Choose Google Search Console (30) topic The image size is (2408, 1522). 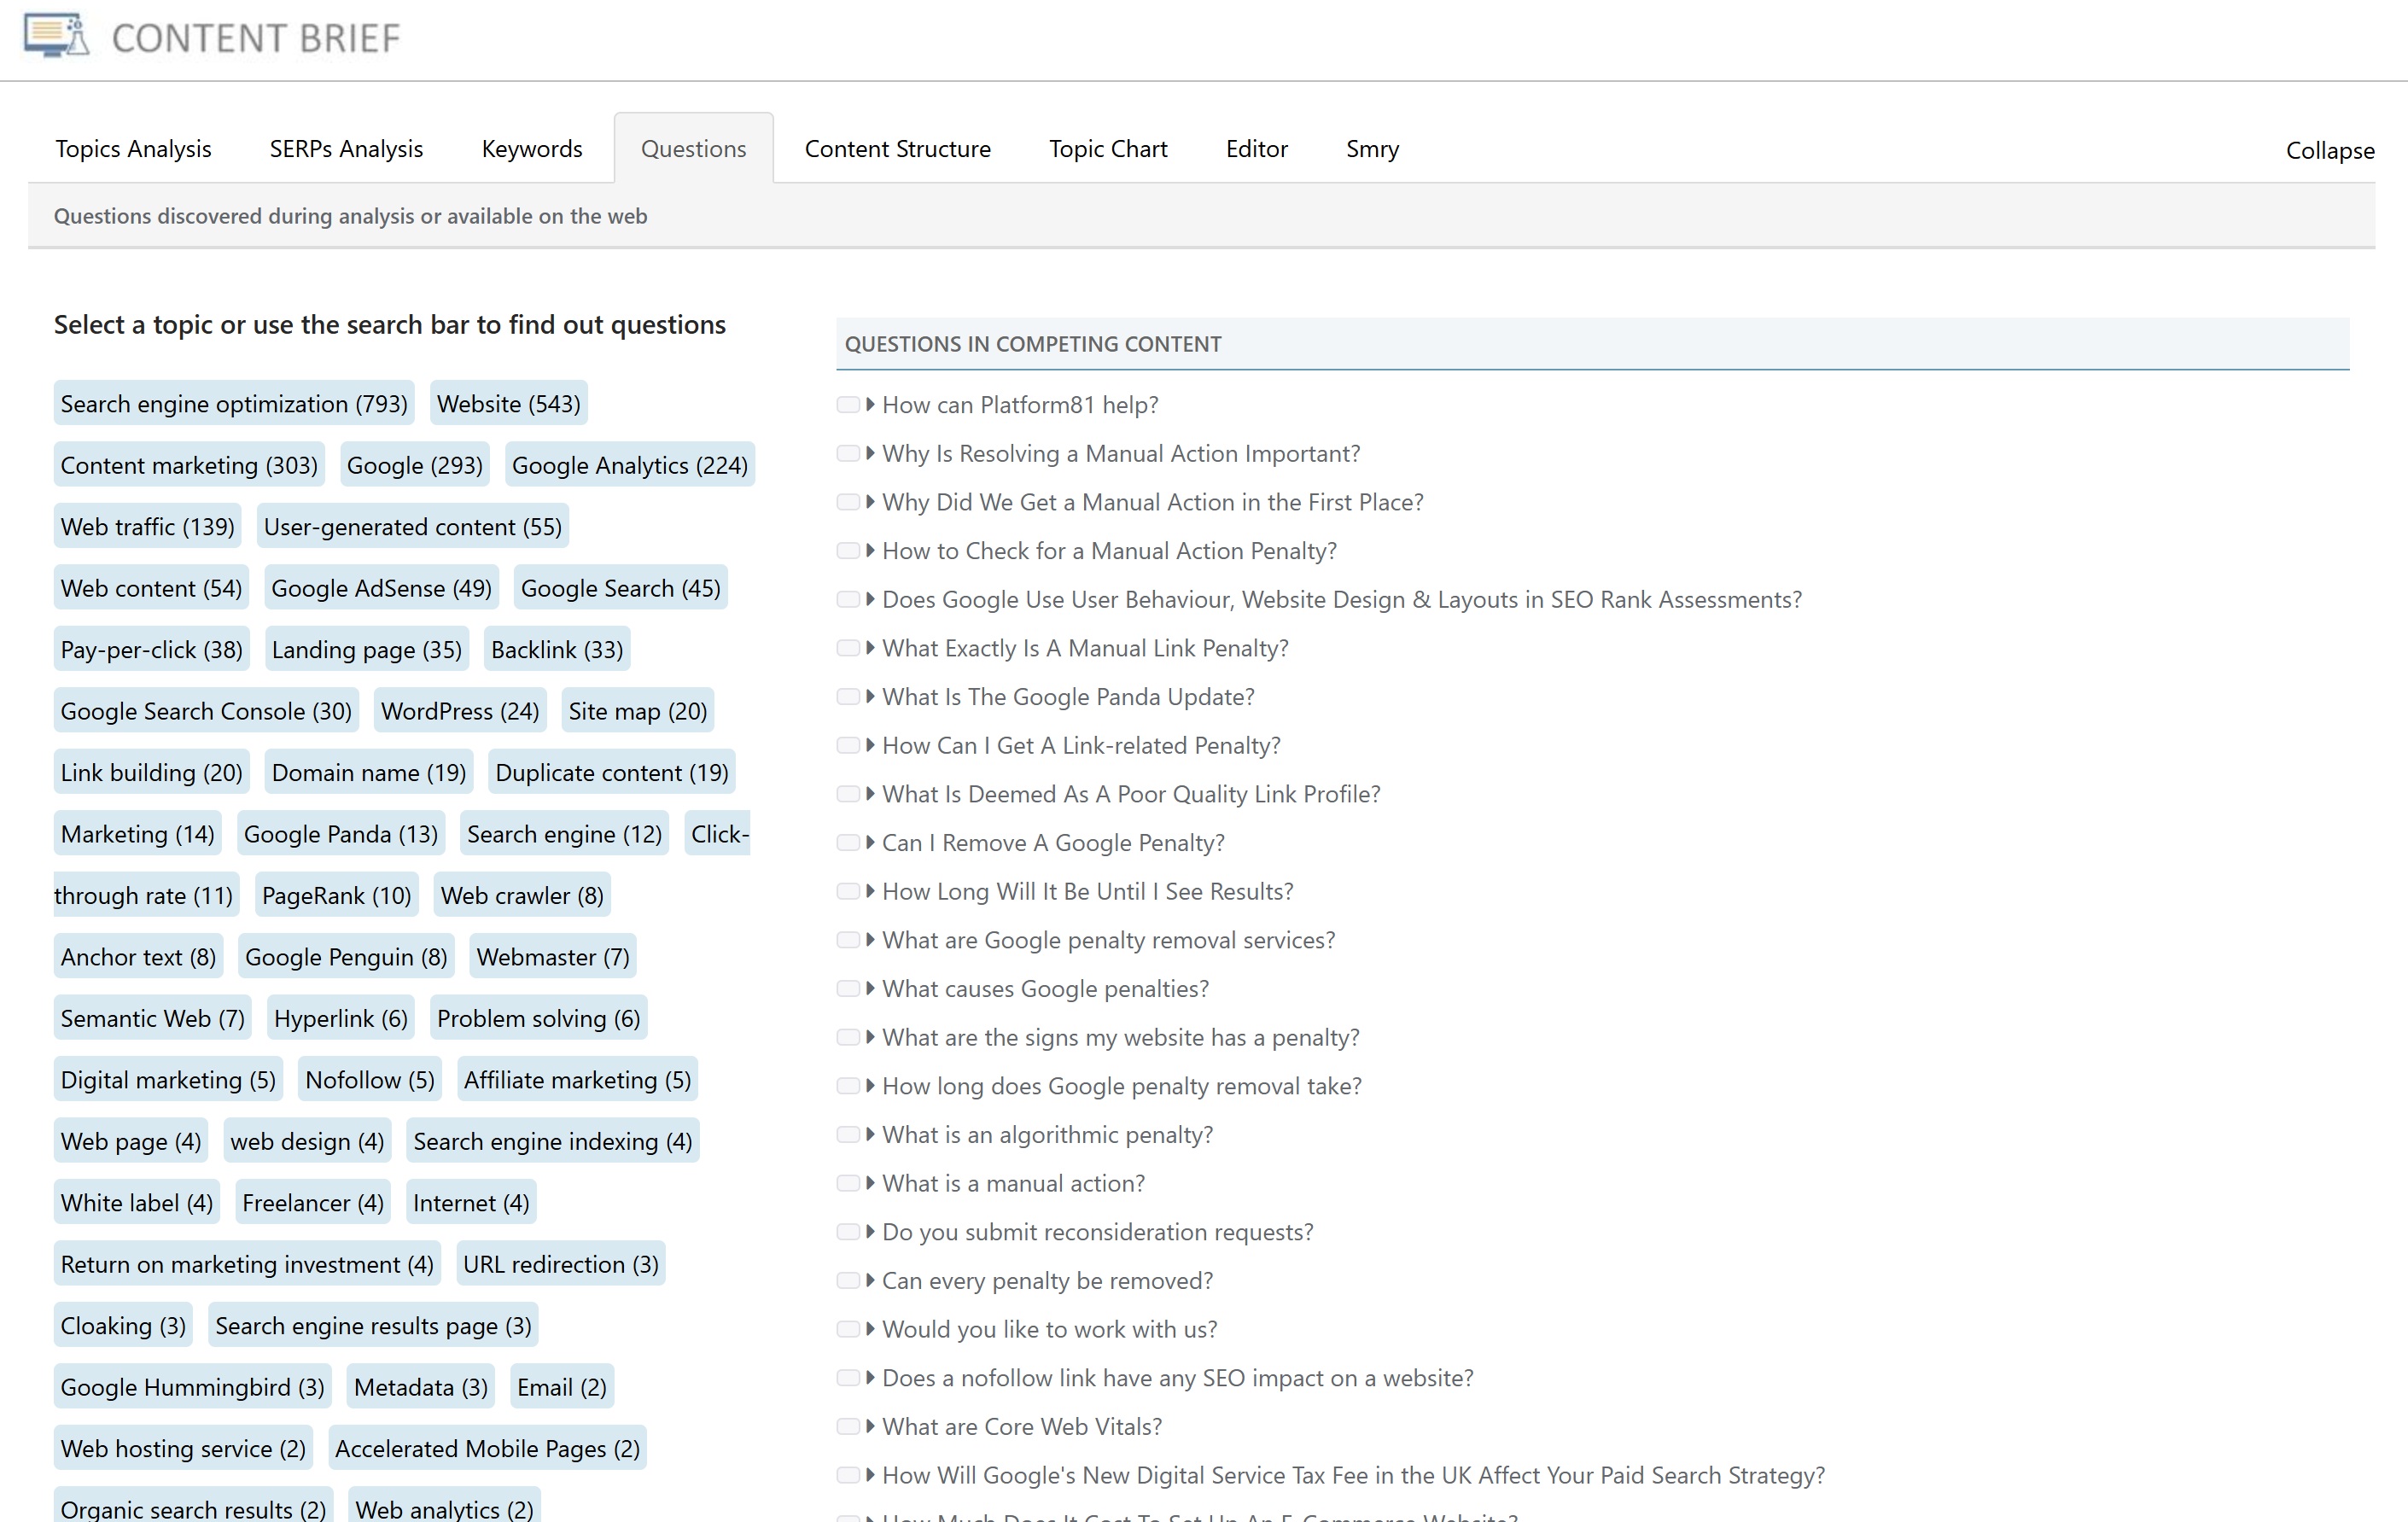pos(206,711)
